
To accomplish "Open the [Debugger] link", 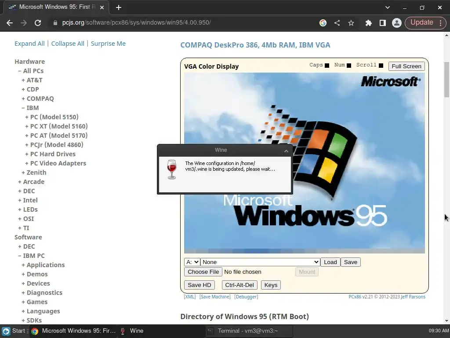I will [246, 297].
